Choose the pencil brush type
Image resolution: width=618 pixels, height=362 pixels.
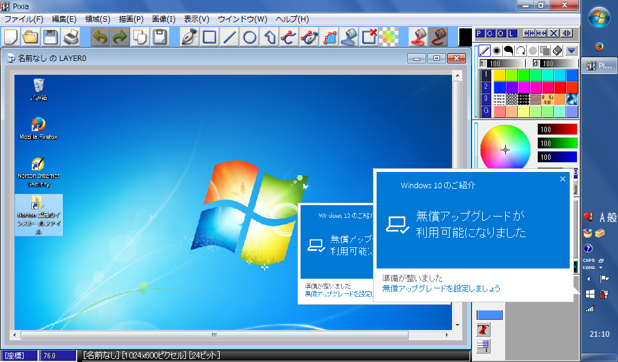[x=485, y=51]
